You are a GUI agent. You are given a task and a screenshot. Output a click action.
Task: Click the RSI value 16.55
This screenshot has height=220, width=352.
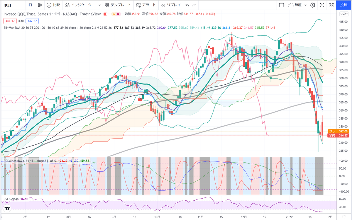coord(24,199)
